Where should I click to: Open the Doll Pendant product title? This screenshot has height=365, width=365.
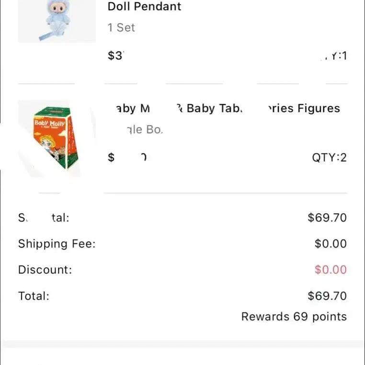coord(144,7)
